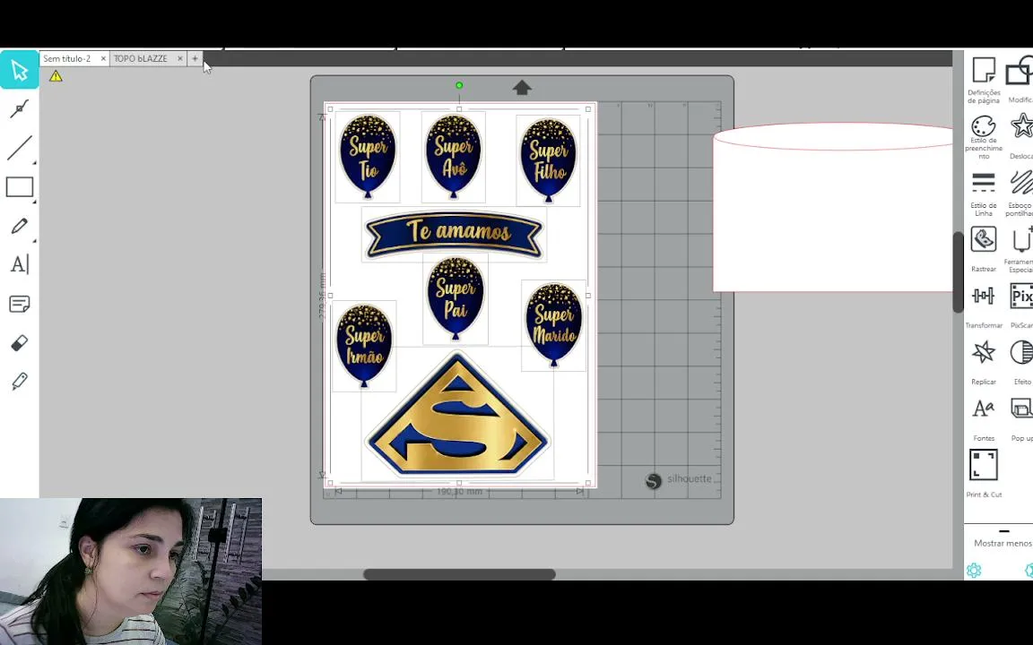Open the Rastrear trace panel
Image resolution: width=1033 pixels, height=645 pixels.
click(984, 250)
